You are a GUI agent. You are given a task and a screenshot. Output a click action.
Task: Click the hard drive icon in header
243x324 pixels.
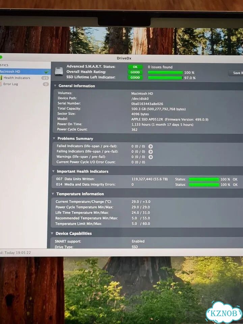59,72
